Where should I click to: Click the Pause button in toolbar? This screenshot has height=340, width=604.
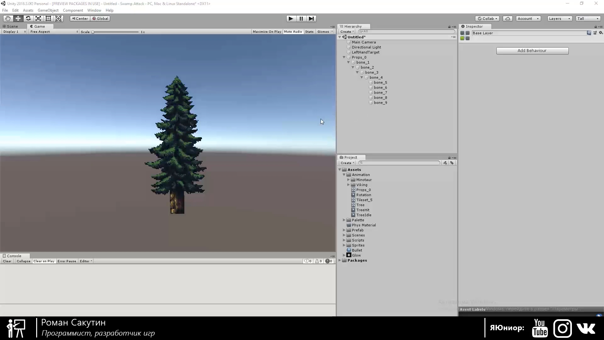[301, 18]
